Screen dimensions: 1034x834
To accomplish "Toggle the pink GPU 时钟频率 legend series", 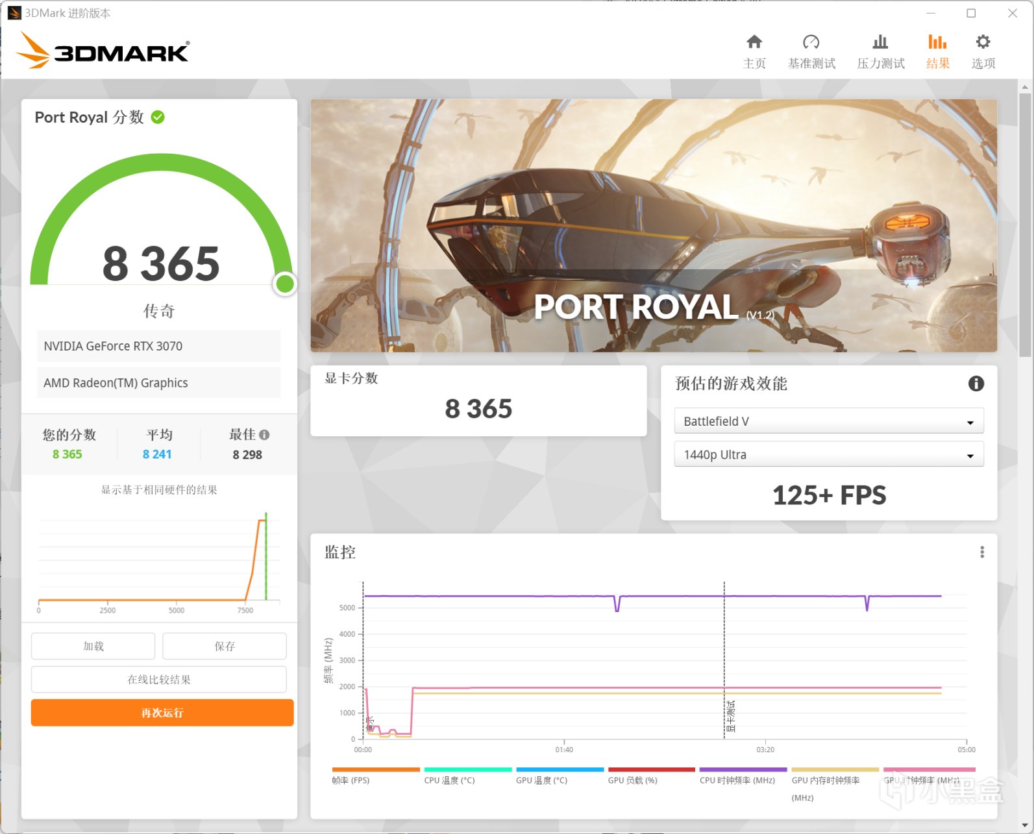I will [x=929, y=776].
